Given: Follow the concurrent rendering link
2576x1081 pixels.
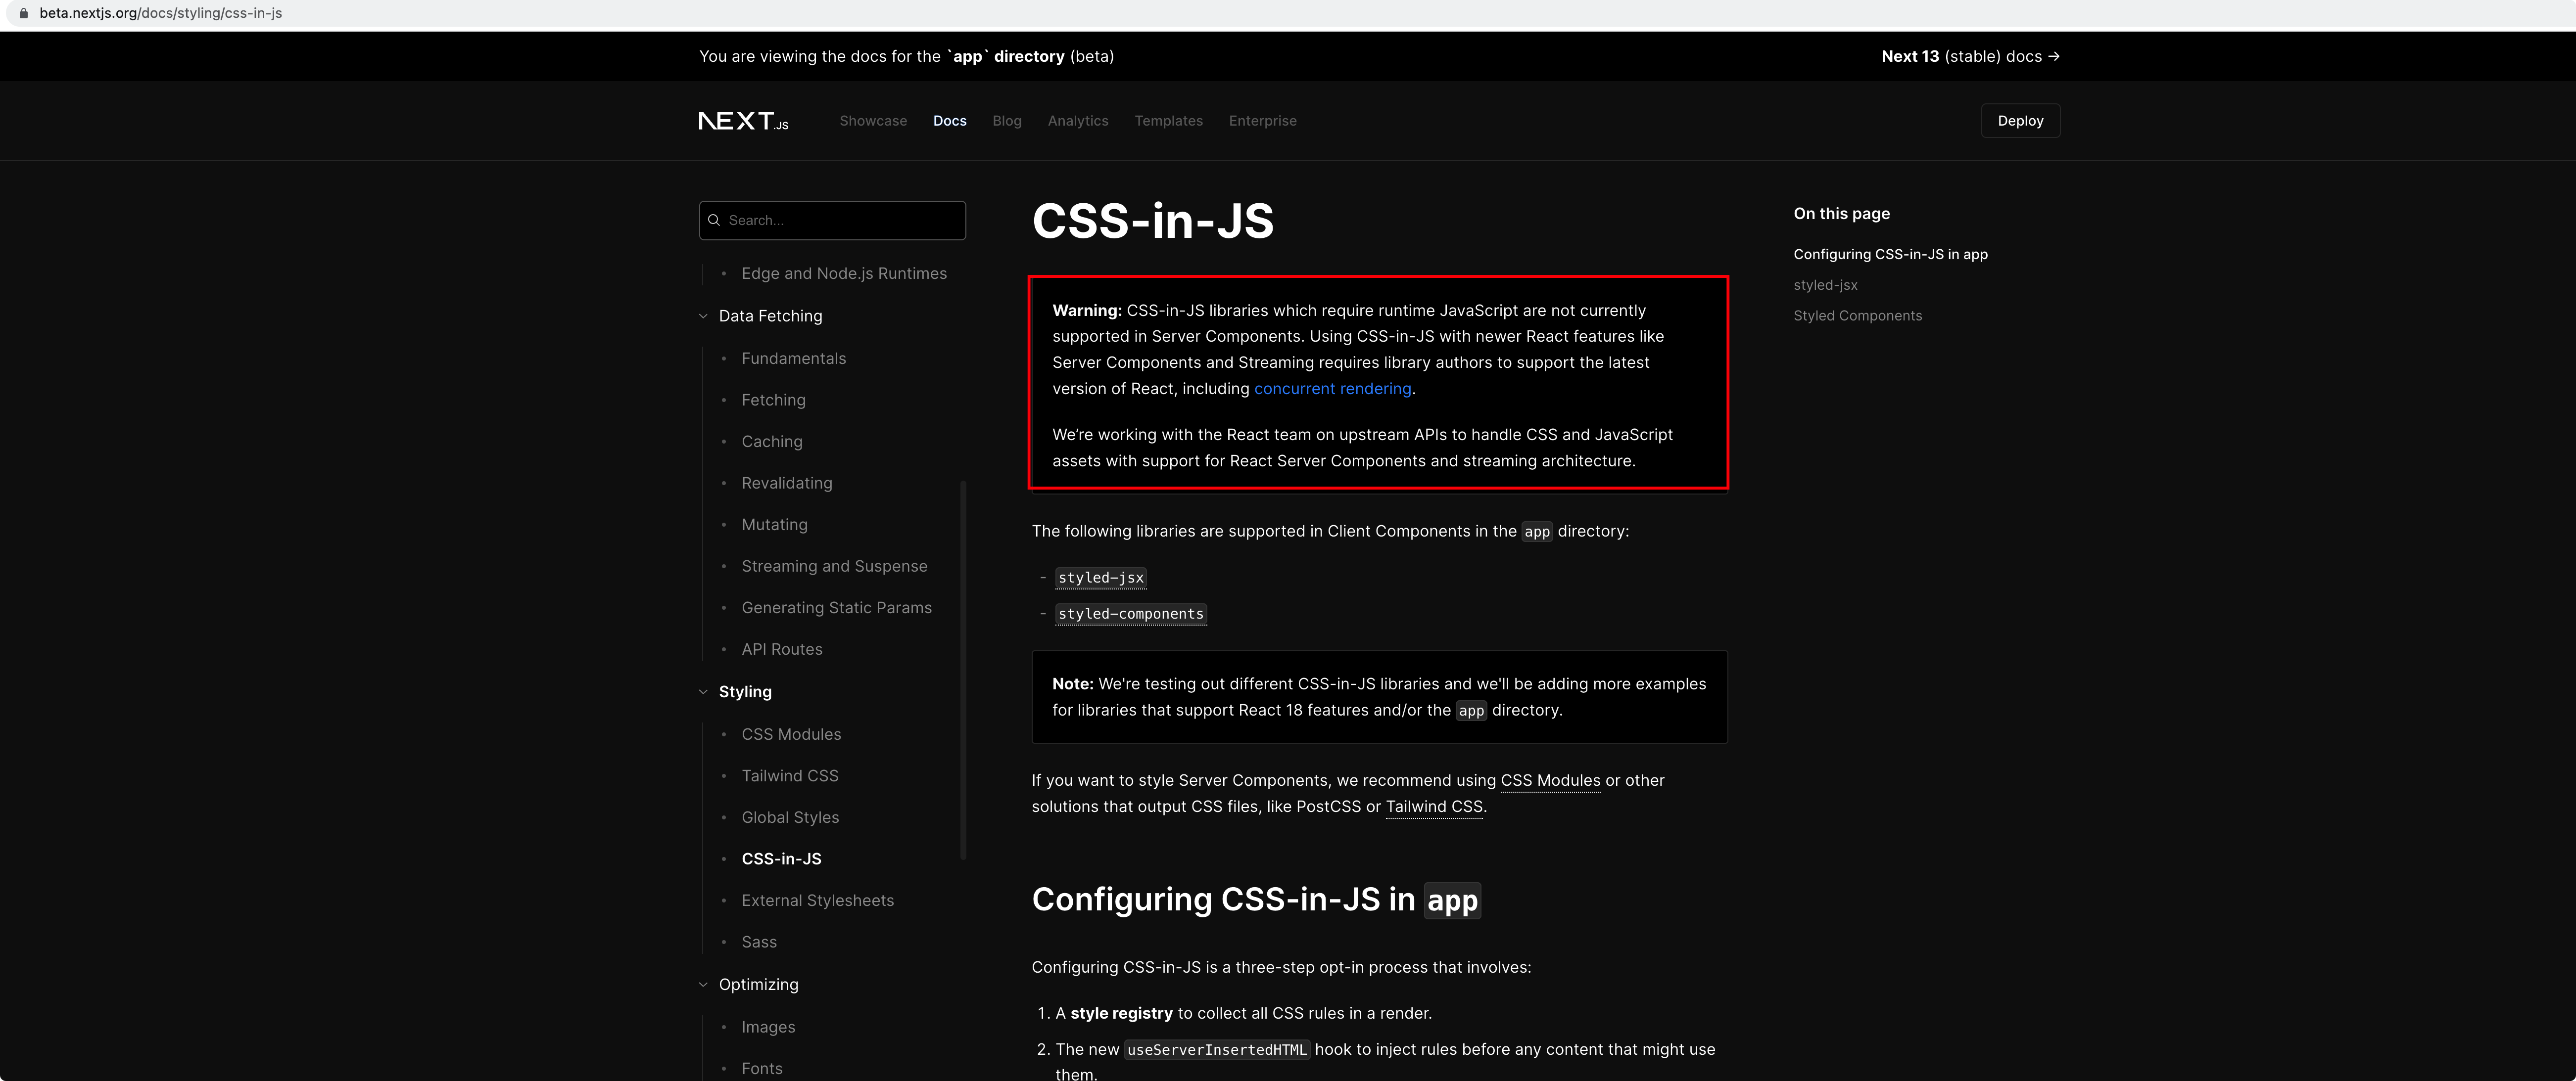Looking at the screenshot, I should click(1332, 389).
